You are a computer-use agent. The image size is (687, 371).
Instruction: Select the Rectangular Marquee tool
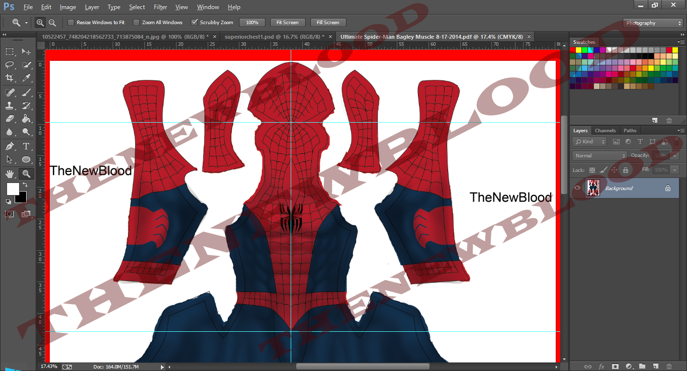[x=10, y=51]
